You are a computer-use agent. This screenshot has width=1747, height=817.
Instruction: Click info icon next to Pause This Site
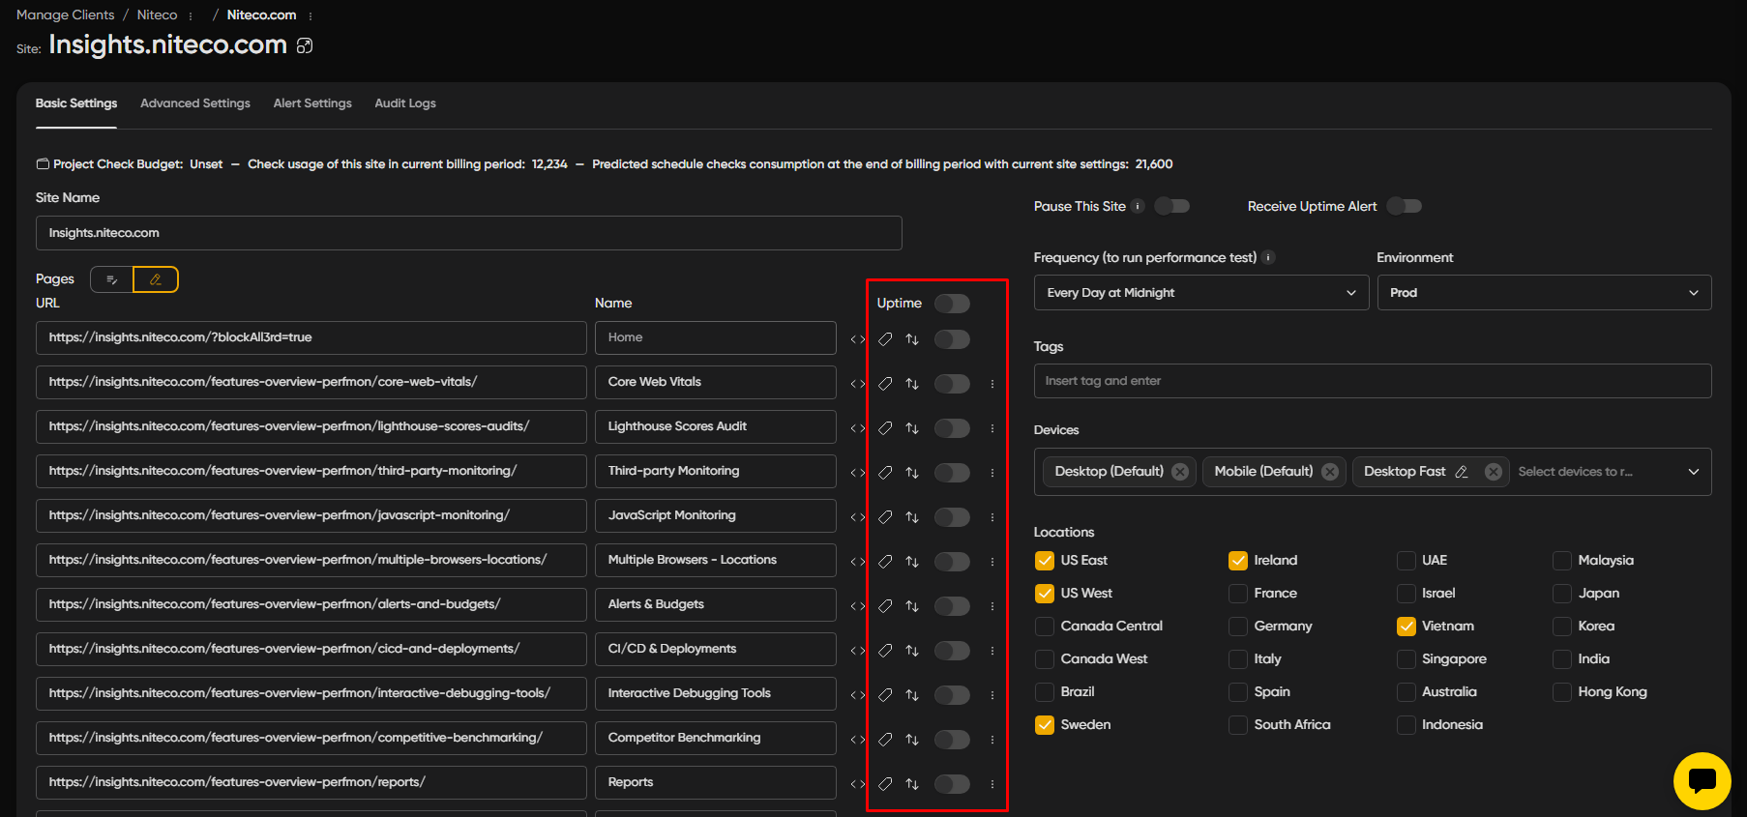click(1138, 206)
